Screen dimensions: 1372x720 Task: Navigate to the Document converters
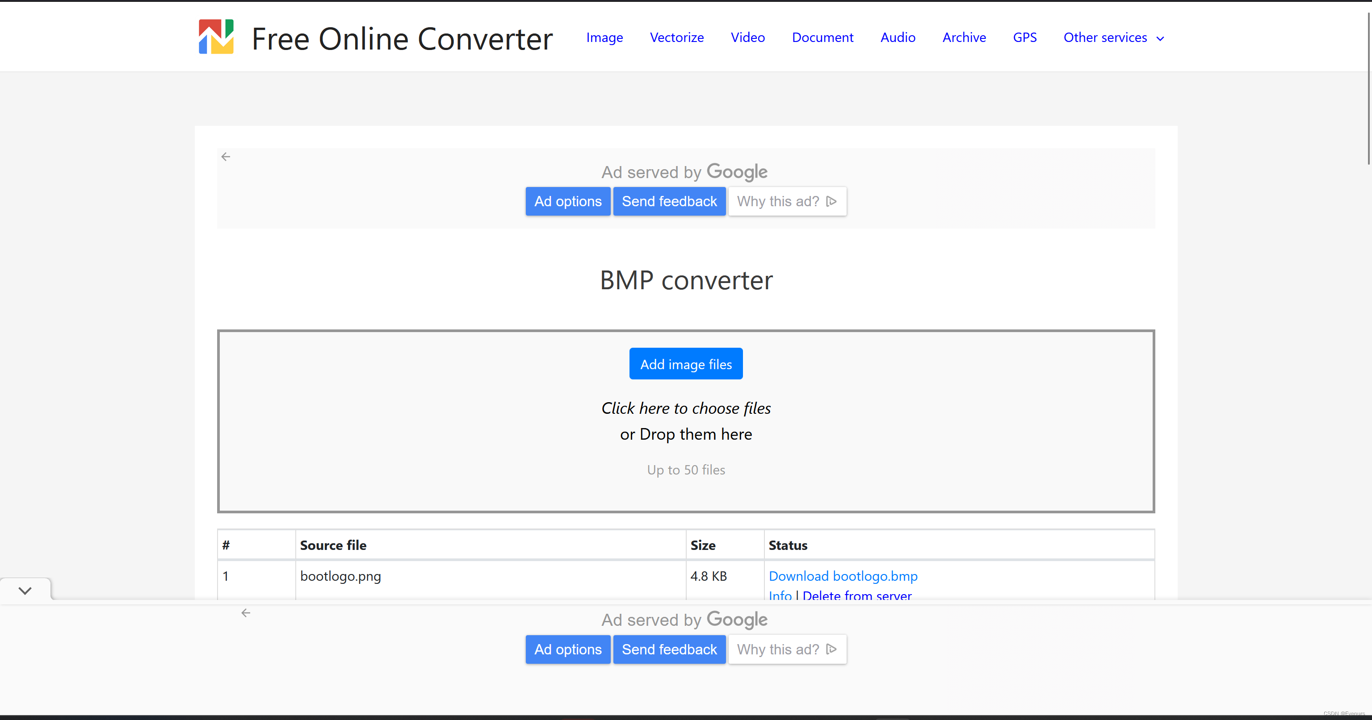click(822, 38)
